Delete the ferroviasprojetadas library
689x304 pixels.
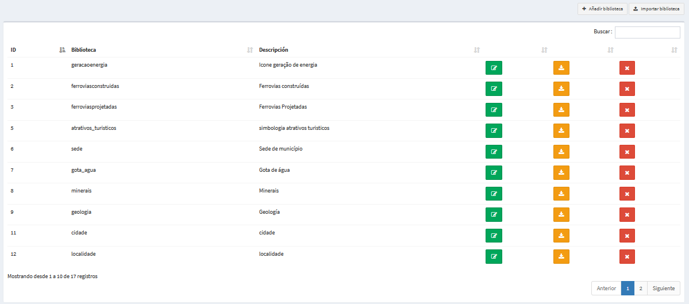[627, 110]
